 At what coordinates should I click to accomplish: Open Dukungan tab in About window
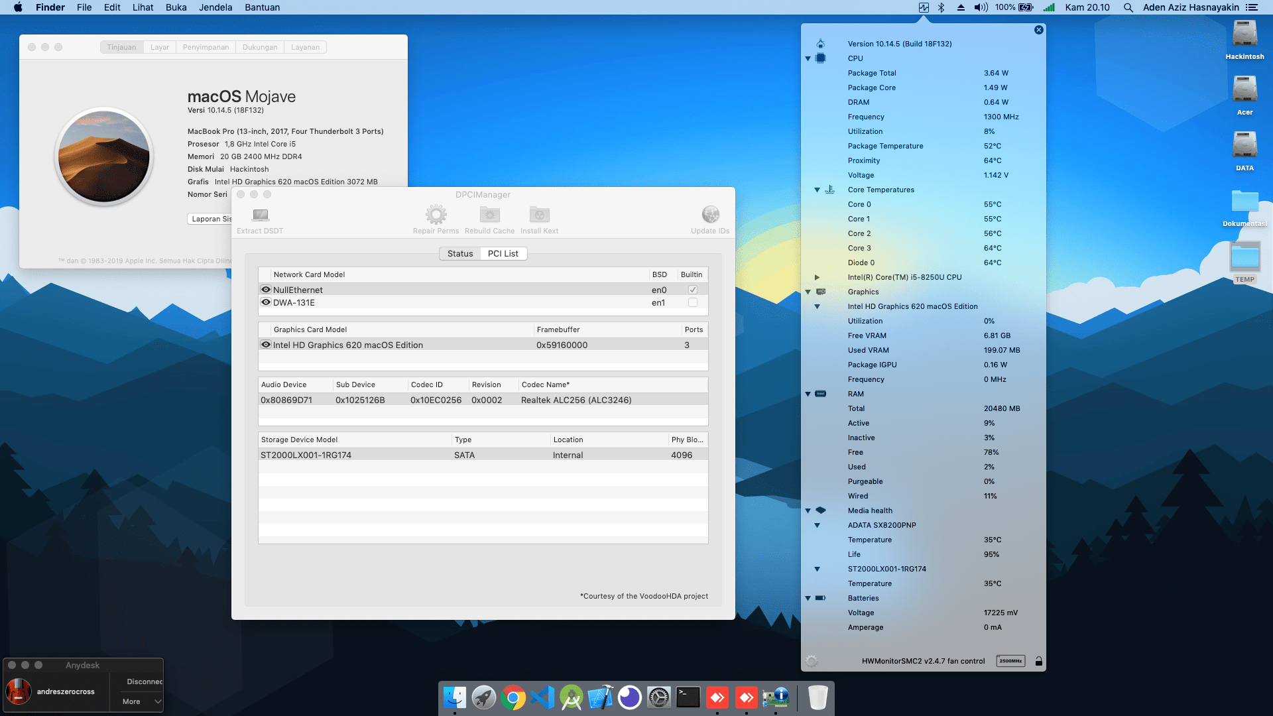tap(260, 47)
